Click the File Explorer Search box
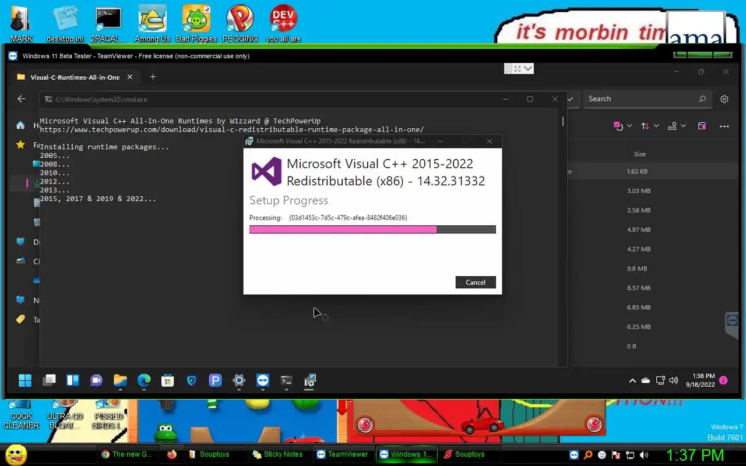Image resolution: width=746 pixels, height=466 pixels. tap(648, 99)
